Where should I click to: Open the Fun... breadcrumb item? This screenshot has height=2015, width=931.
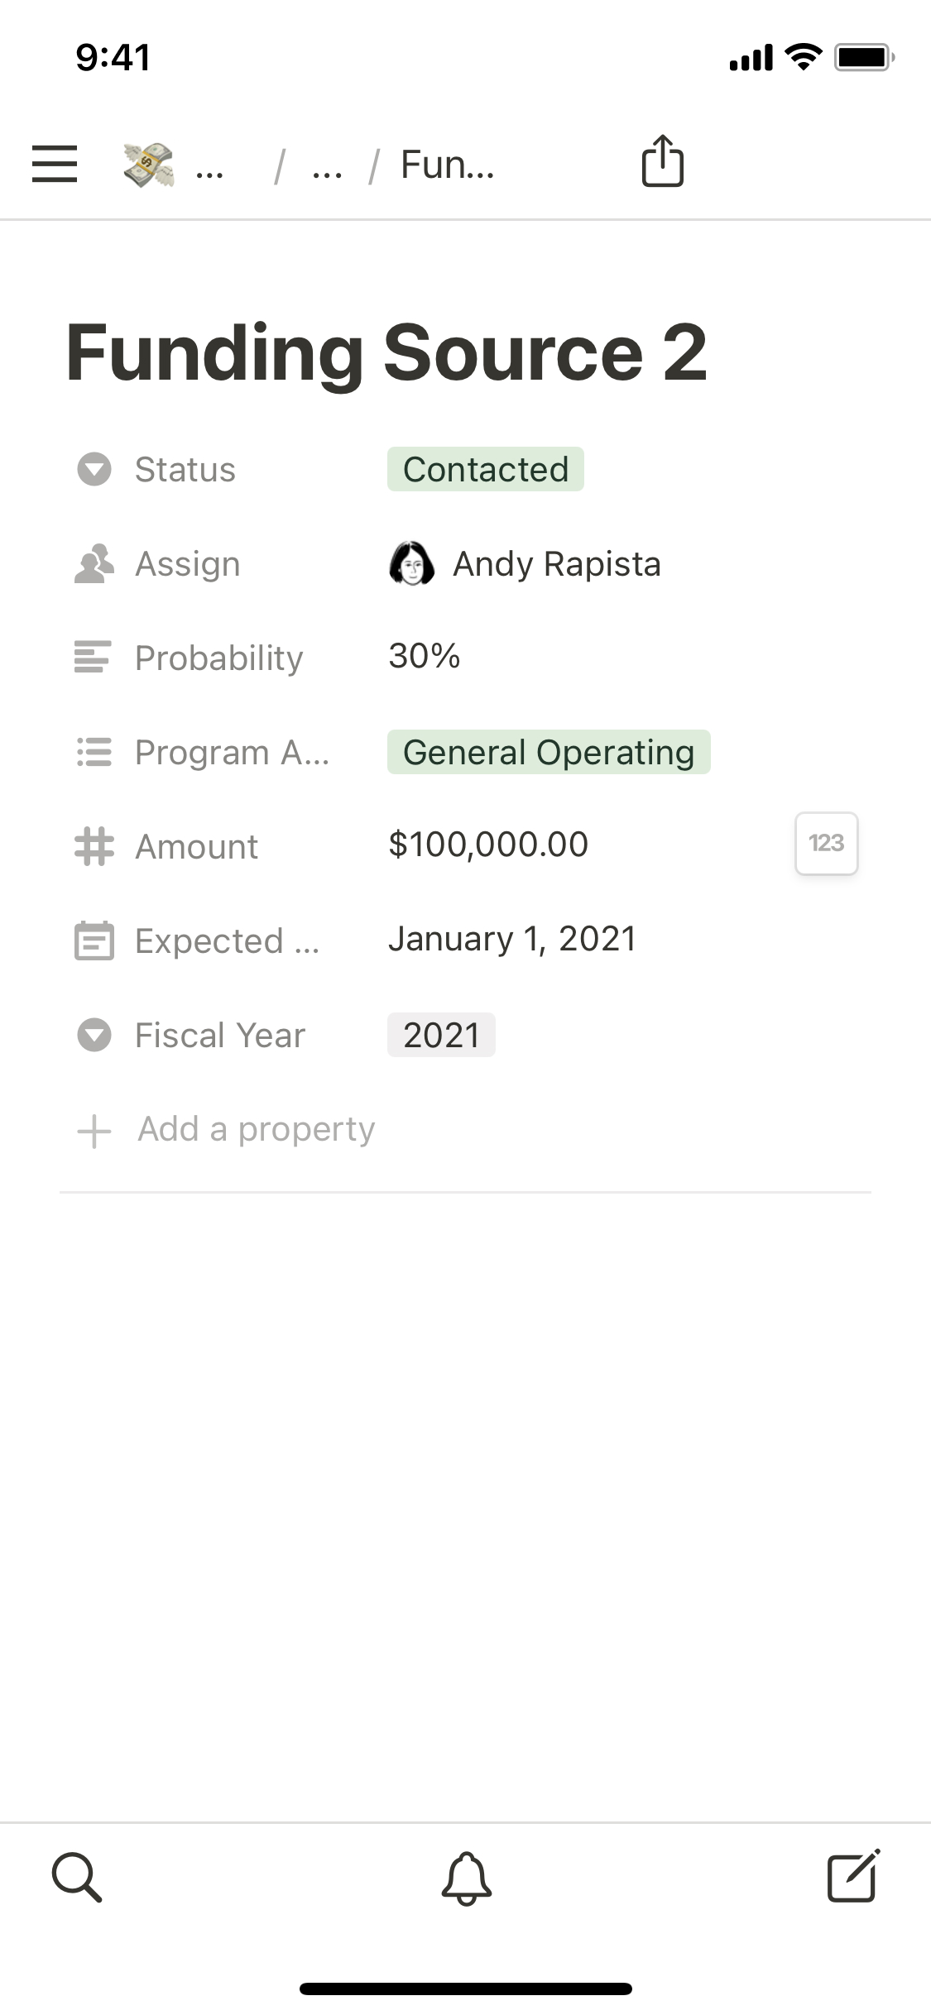(x=447, y=165)
